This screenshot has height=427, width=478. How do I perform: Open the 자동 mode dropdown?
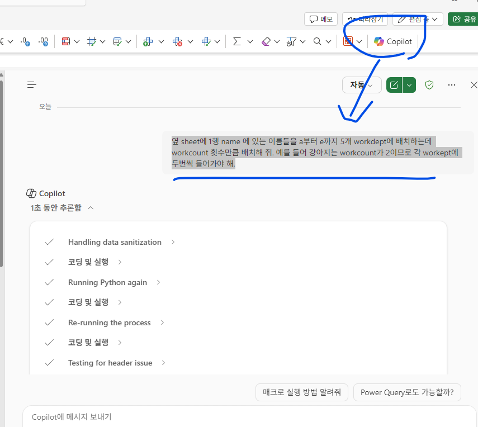click(x=362, y=85)
